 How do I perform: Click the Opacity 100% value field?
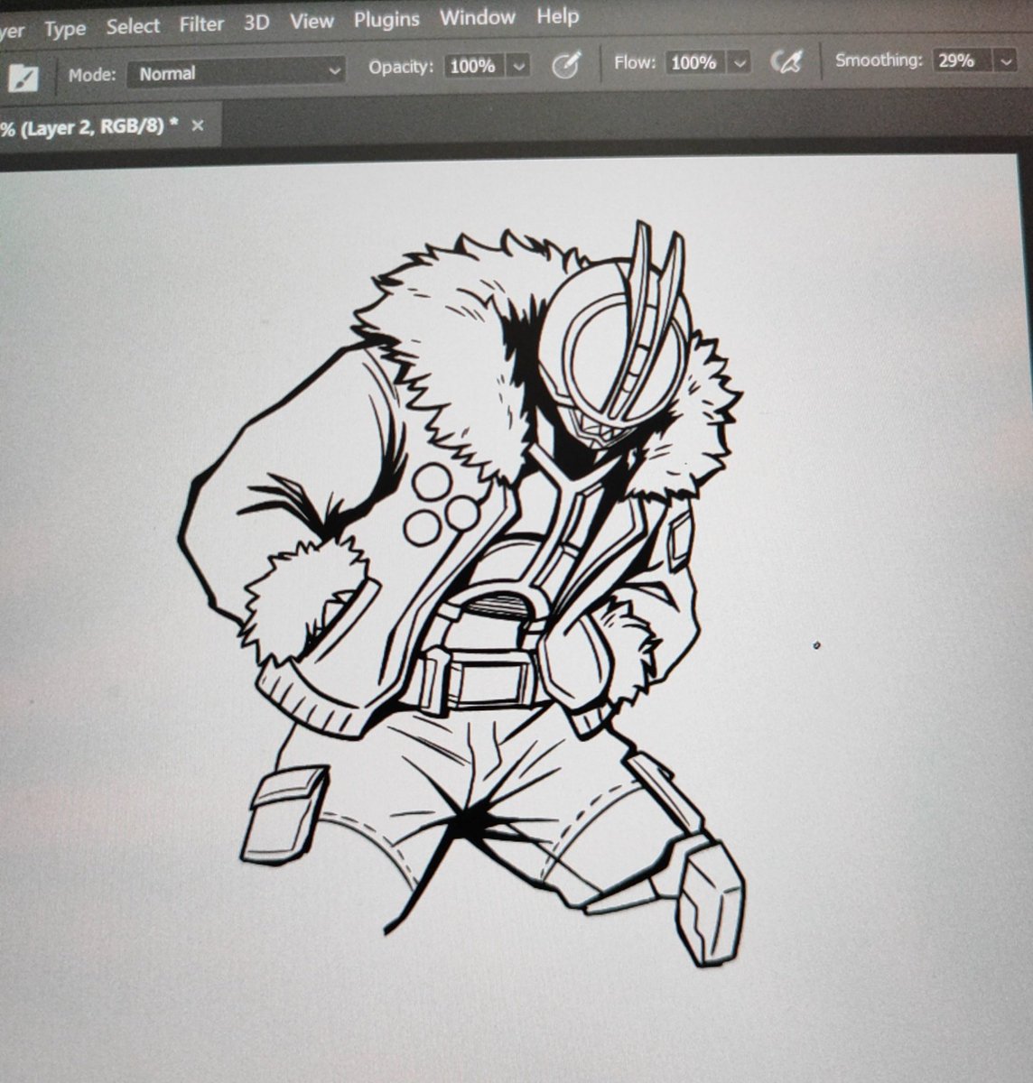click(x=473, y=66)
